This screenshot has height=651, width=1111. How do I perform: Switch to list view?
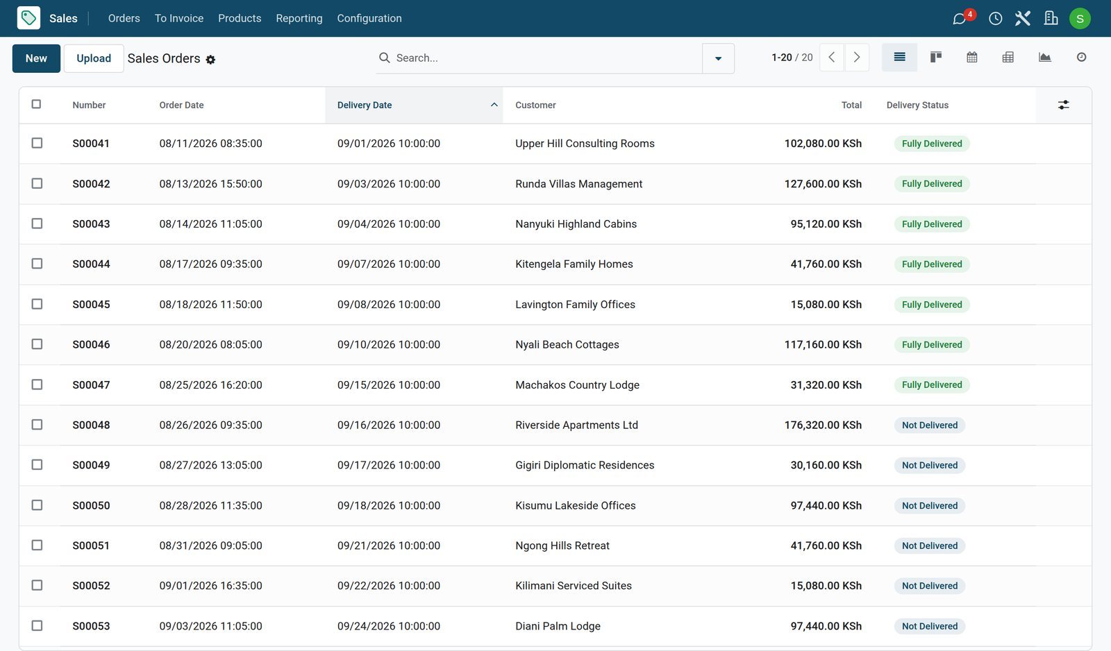899,58
